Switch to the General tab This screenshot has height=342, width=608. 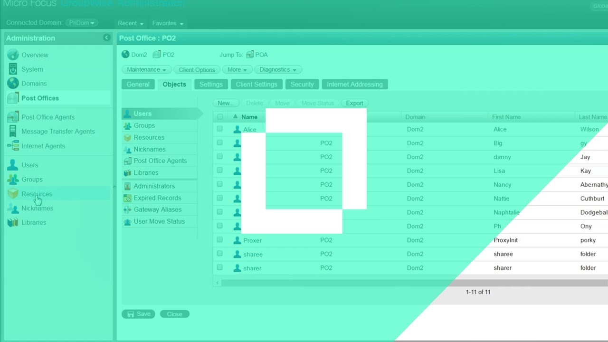tap(138, 84)
